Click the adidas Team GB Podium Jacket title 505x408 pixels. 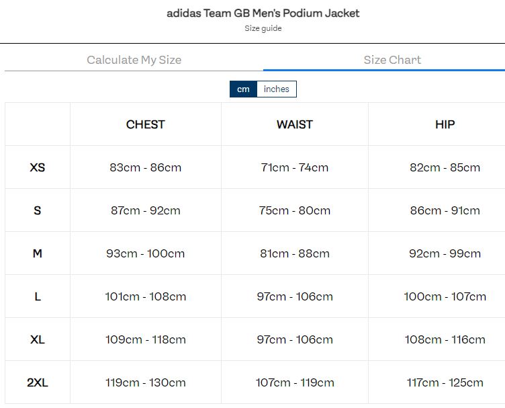click(x=263, y=13)
